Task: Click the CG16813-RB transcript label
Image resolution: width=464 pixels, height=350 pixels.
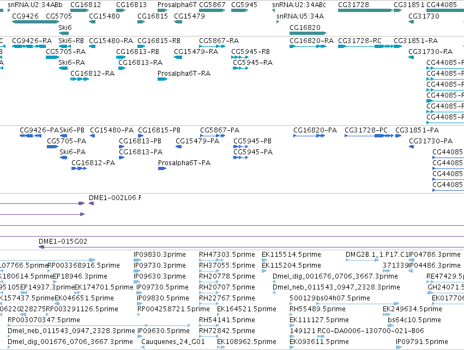Action: click(x=137, y=51)
